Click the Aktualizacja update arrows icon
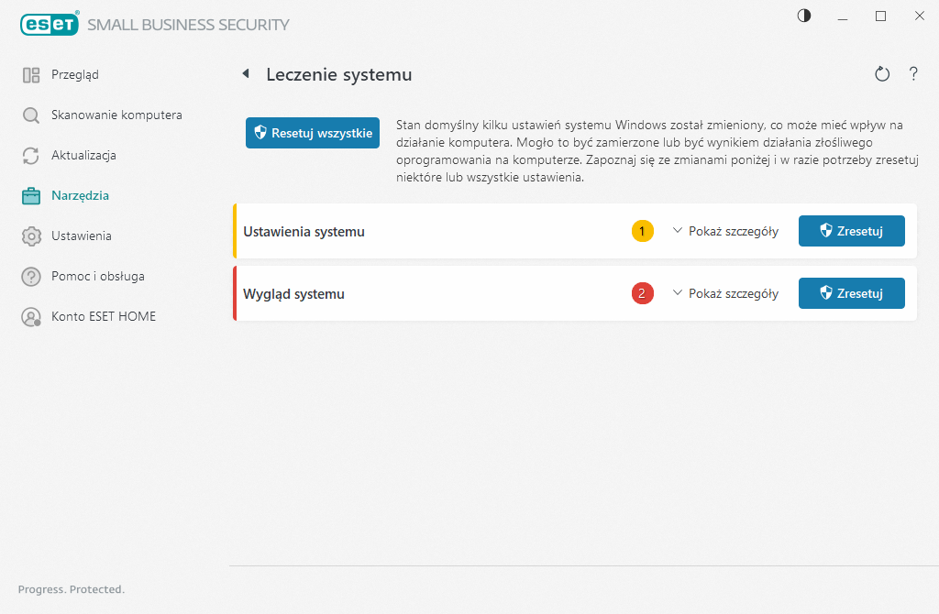The height and width of the screenshot is (614, 939). [x=30, y=155]
